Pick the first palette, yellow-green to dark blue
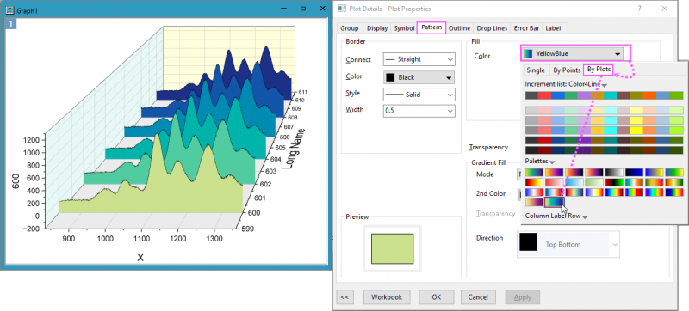 click(x=534, y=172)
